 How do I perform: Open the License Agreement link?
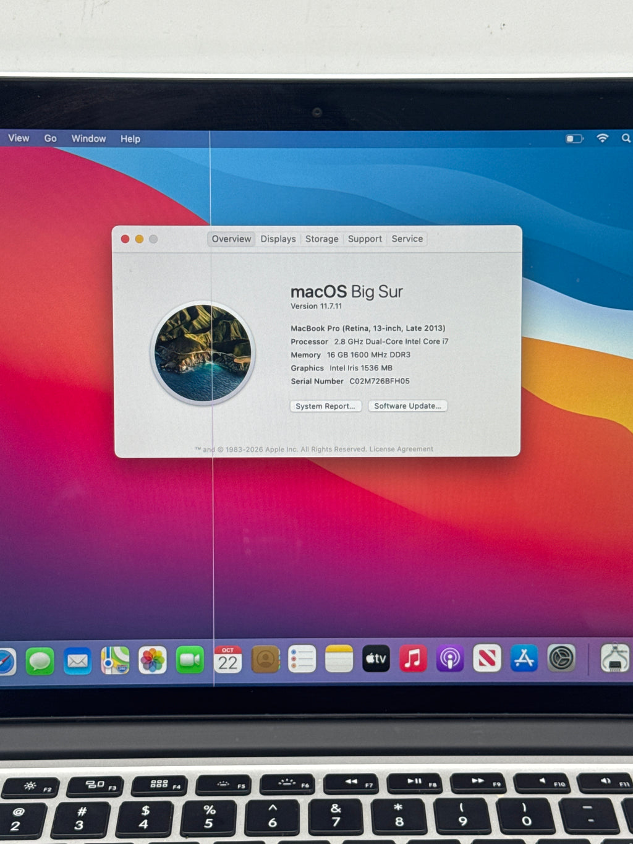(401, 450)
